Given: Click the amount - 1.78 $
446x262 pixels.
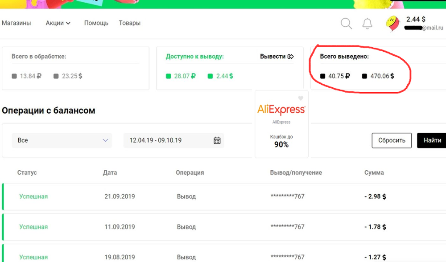Looking at the screenshot, I should pos(375,227).
